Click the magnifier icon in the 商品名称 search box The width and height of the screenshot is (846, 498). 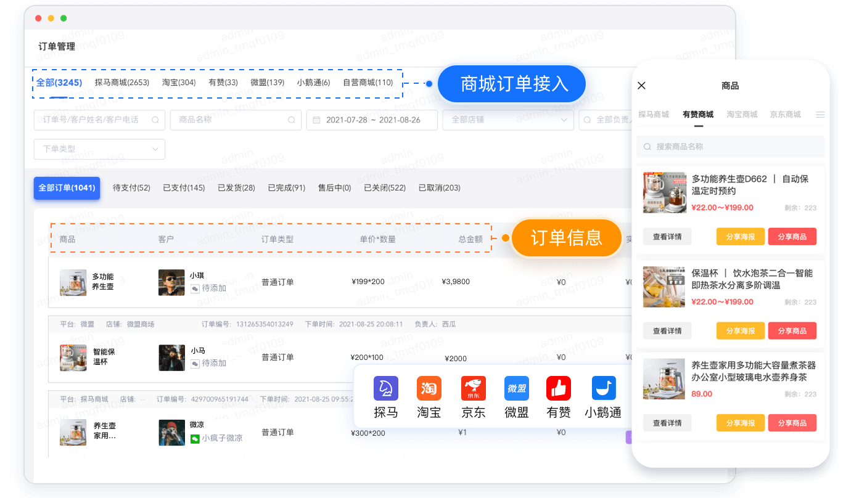[290, 120]
